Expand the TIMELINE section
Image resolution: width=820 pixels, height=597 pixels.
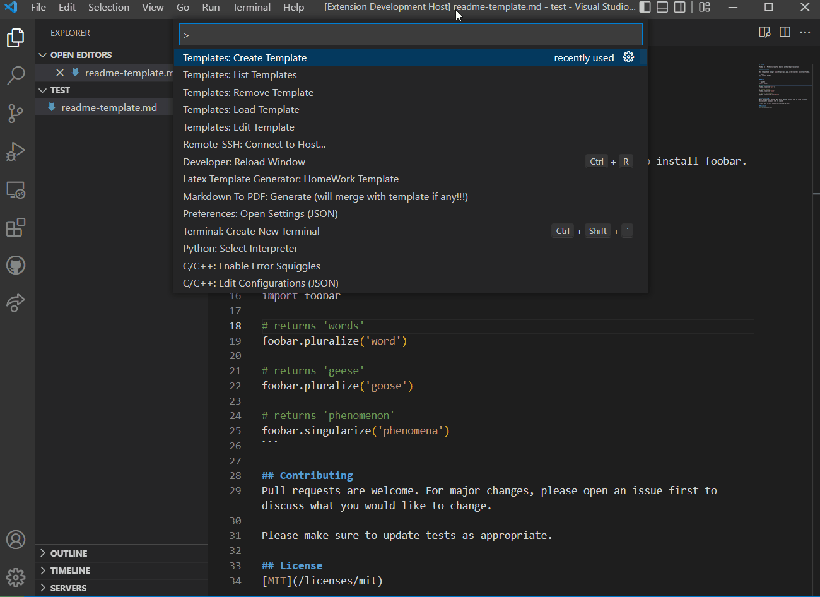click(70, 570)
